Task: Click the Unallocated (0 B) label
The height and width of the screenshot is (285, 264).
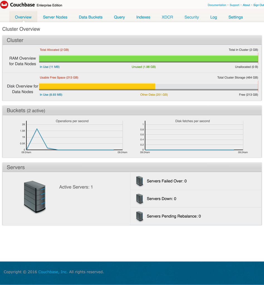Action: (246, 67)
